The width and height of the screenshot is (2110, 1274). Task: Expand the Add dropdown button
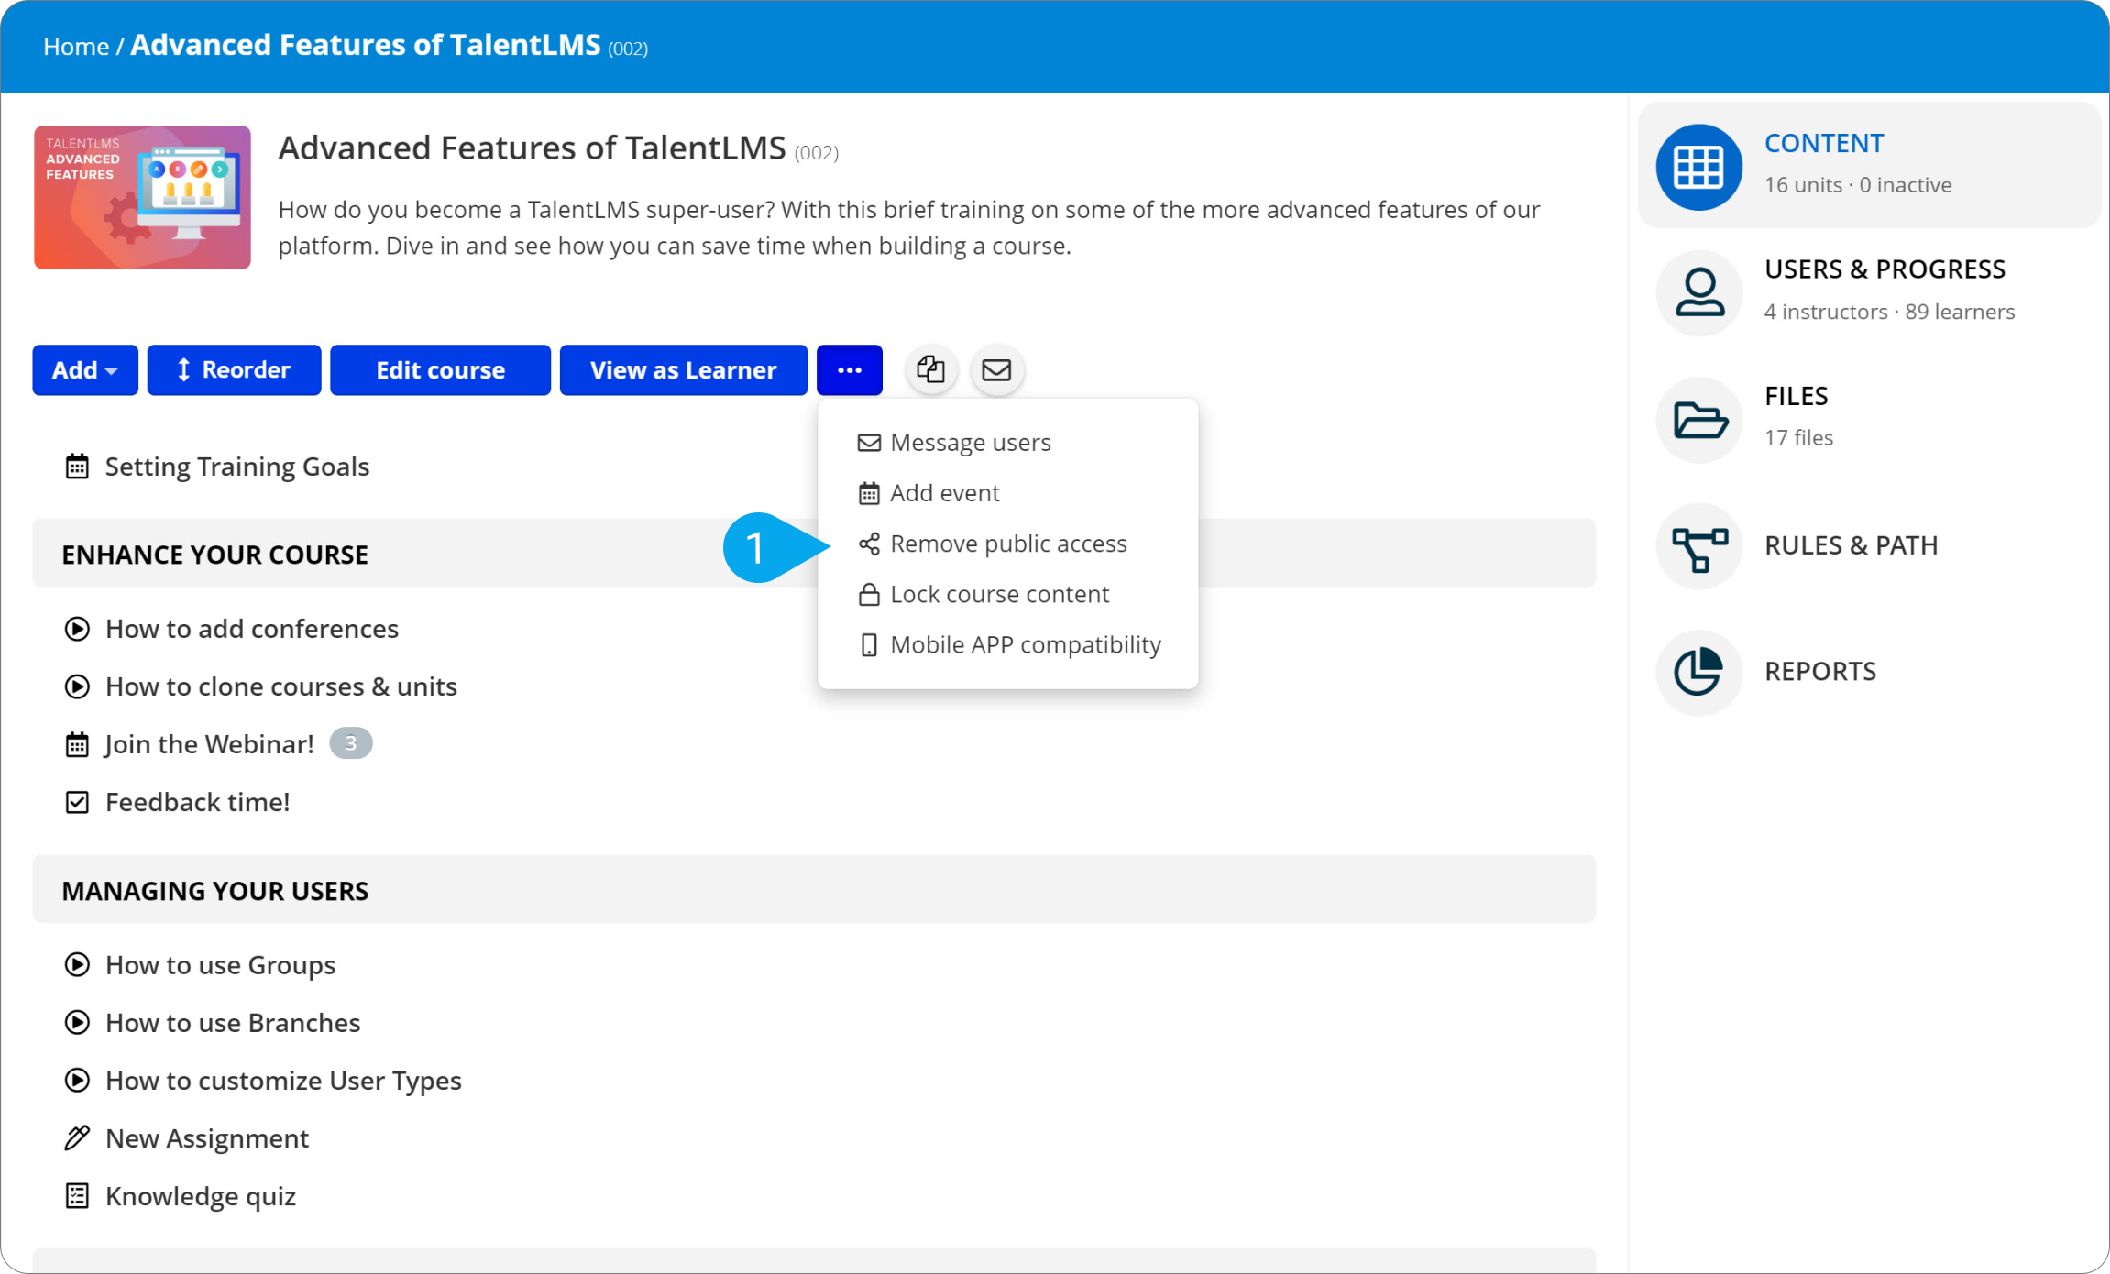point(85,370)
